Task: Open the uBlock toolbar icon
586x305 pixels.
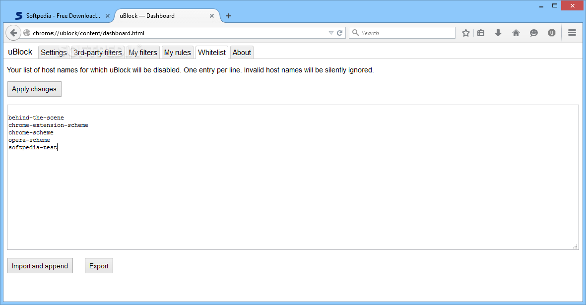Action: pos(552,33)
